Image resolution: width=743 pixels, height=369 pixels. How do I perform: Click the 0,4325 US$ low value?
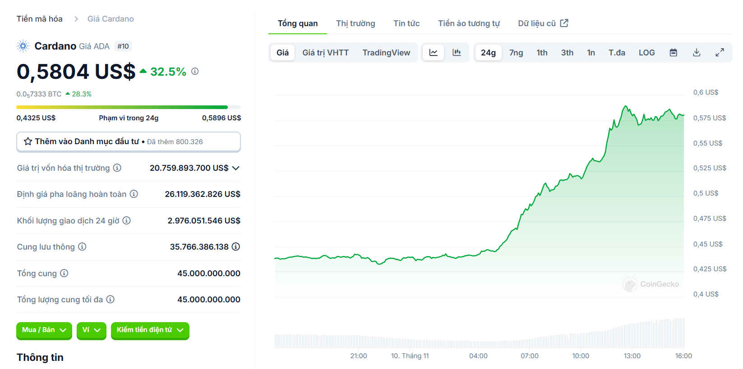pos(36,118)
